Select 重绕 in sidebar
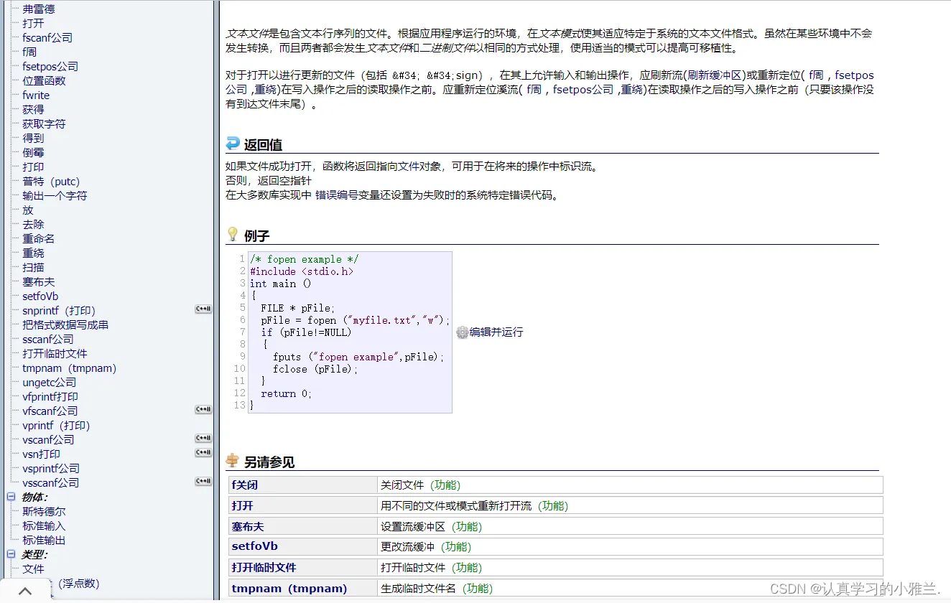This screenshot has height=603, width=951. point(33,253)
